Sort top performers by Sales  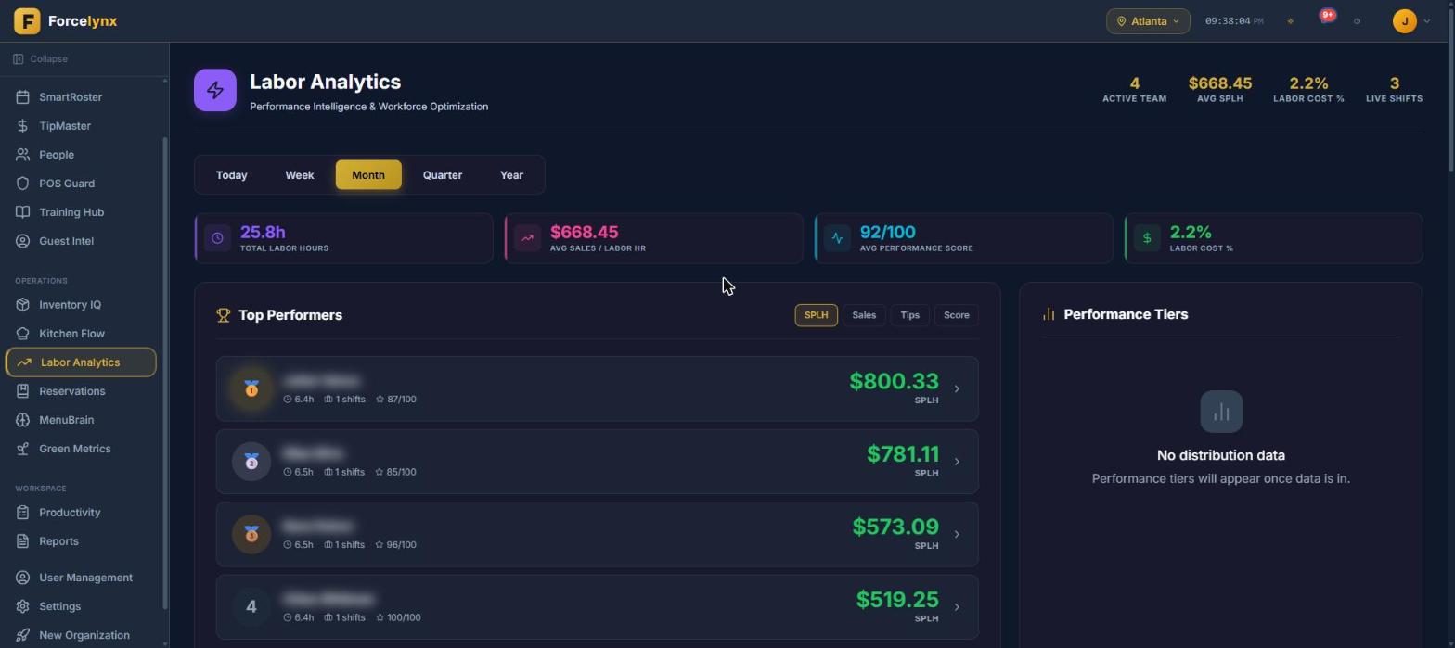click(864, 315)
